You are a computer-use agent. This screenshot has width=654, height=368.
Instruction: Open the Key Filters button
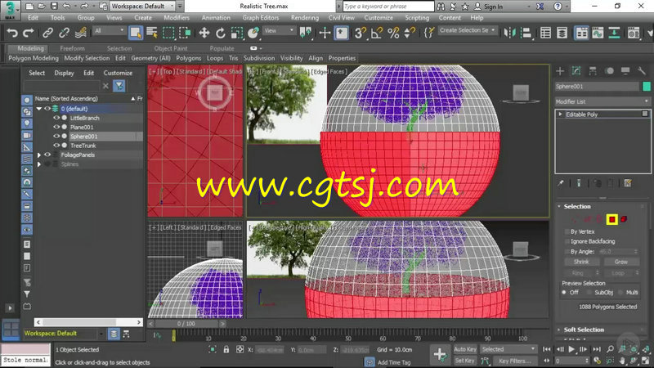515,361
